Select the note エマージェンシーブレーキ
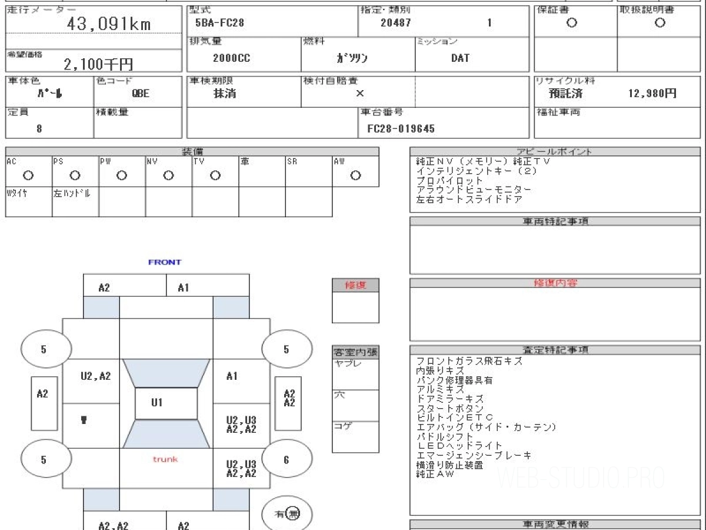The image size is (706, 530). [474, 455]
